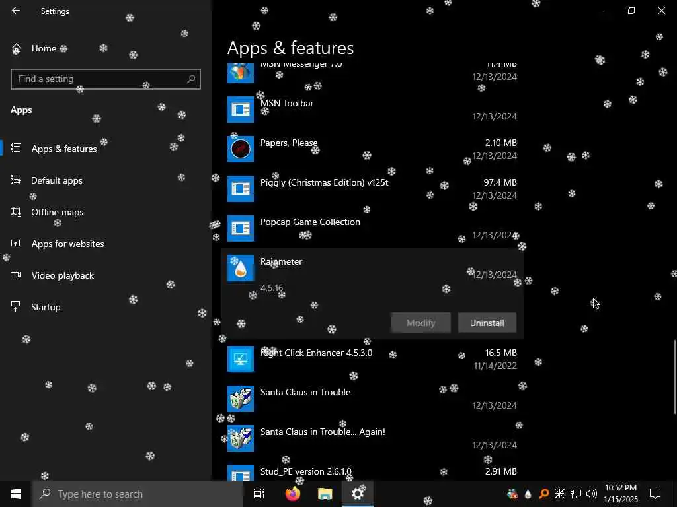The height and width of the screenshot is (507, 677).
Task: Click the apps list vertical scrollbar
Action: tap(674, 377)
